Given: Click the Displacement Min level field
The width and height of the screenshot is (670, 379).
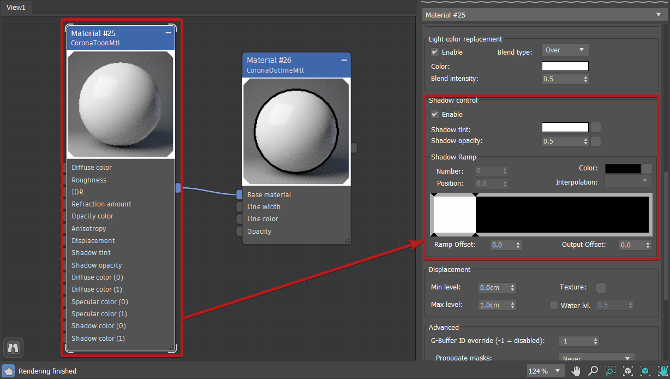Looking at the screenshot, I should (x=494, y=287).
